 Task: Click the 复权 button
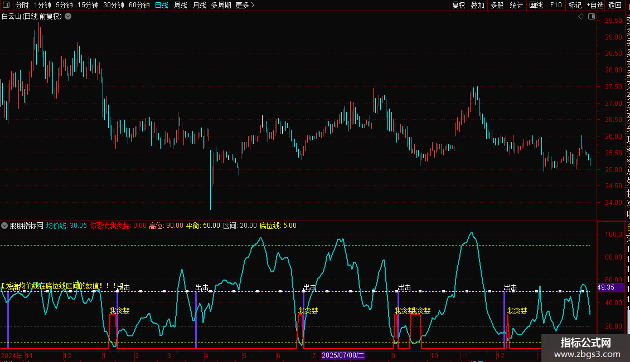tap(458, 5)
